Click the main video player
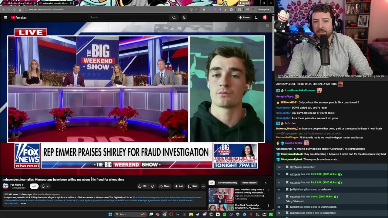This screenshot has height=218, width=388. coord(136,99)
